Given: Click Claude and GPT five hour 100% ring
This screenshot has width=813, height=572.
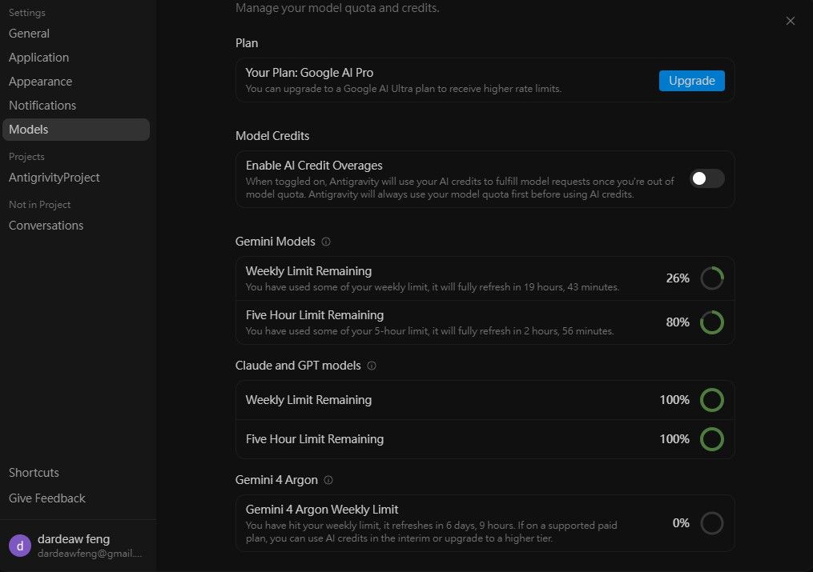Looking at the screenshot, I should point(712,439).
